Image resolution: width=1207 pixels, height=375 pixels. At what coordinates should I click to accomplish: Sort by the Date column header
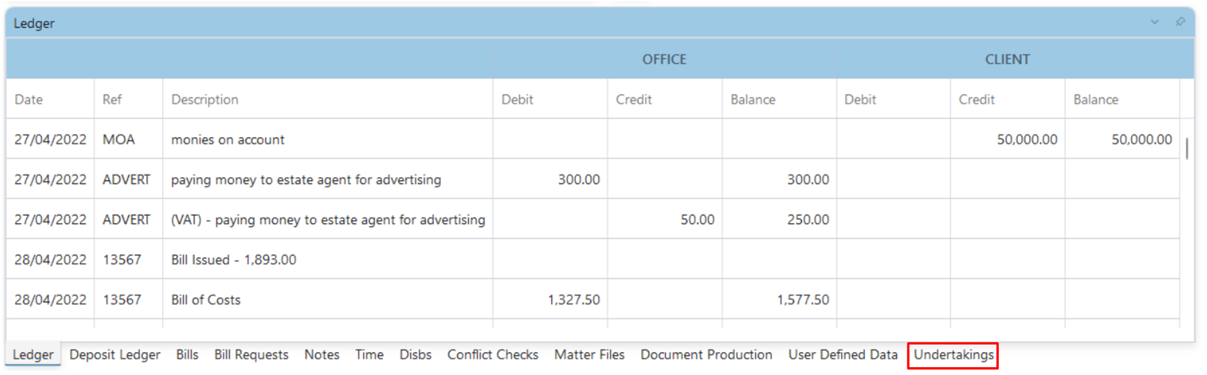50,99
